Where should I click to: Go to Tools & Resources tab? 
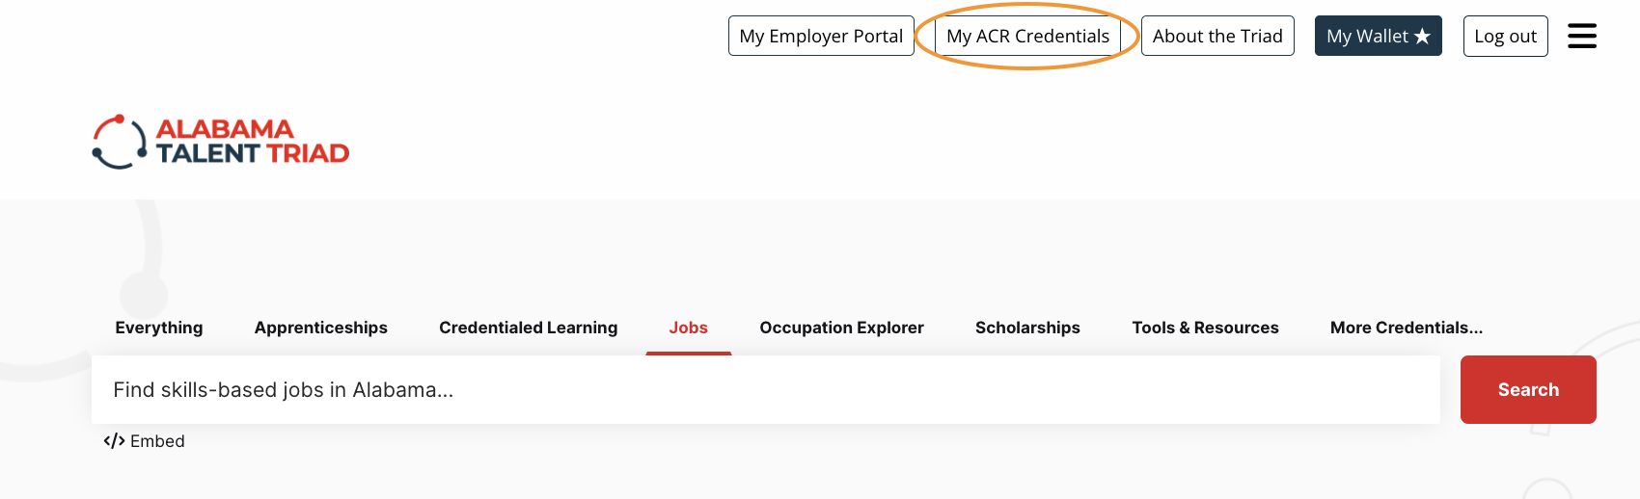point(1205,328)
